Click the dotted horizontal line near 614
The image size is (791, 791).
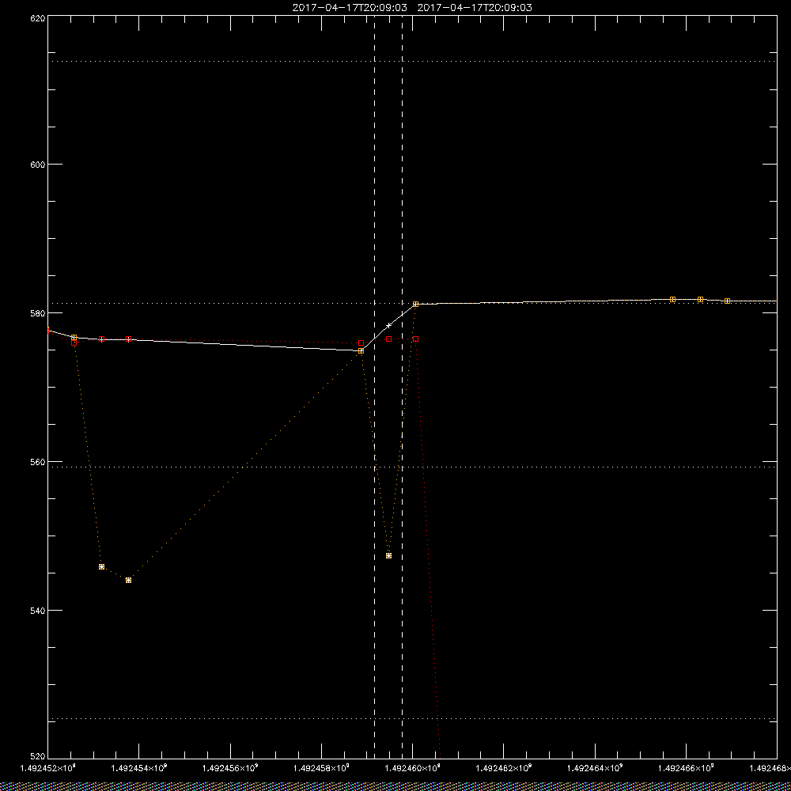tap(412, 61)
